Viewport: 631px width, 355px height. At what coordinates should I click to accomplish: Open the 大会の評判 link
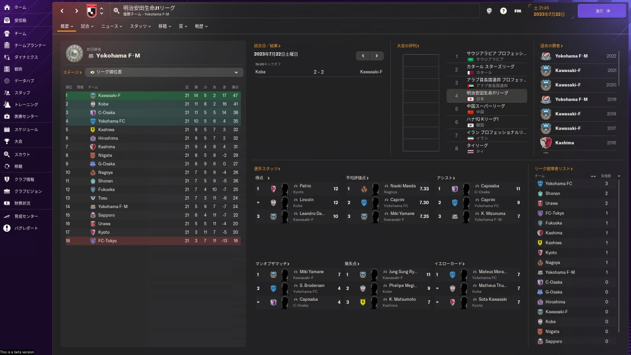coord(408,46)
